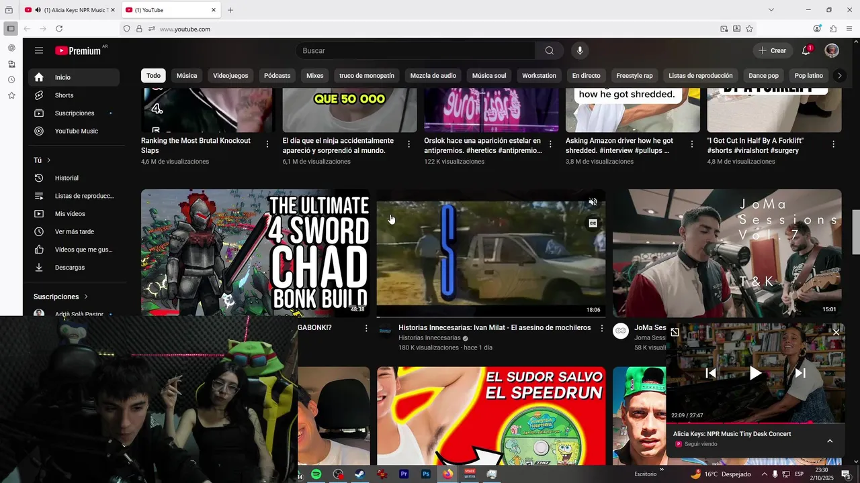860x483 pixels.
Task: Select the Todo filter chip
Action: pos(154,76)
